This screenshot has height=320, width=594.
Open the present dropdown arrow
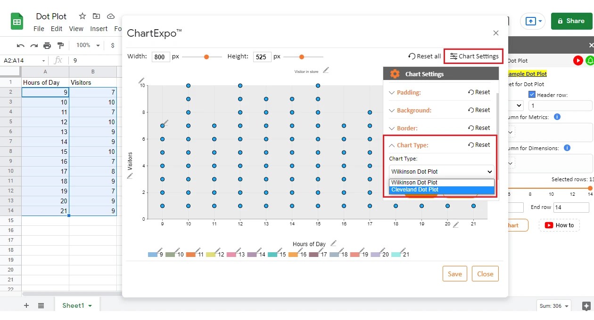540,21
